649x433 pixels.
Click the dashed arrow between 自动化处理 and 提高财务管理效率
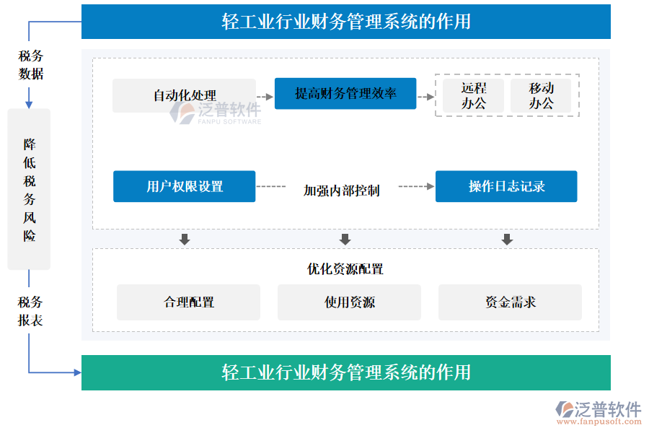coord(265,95)
